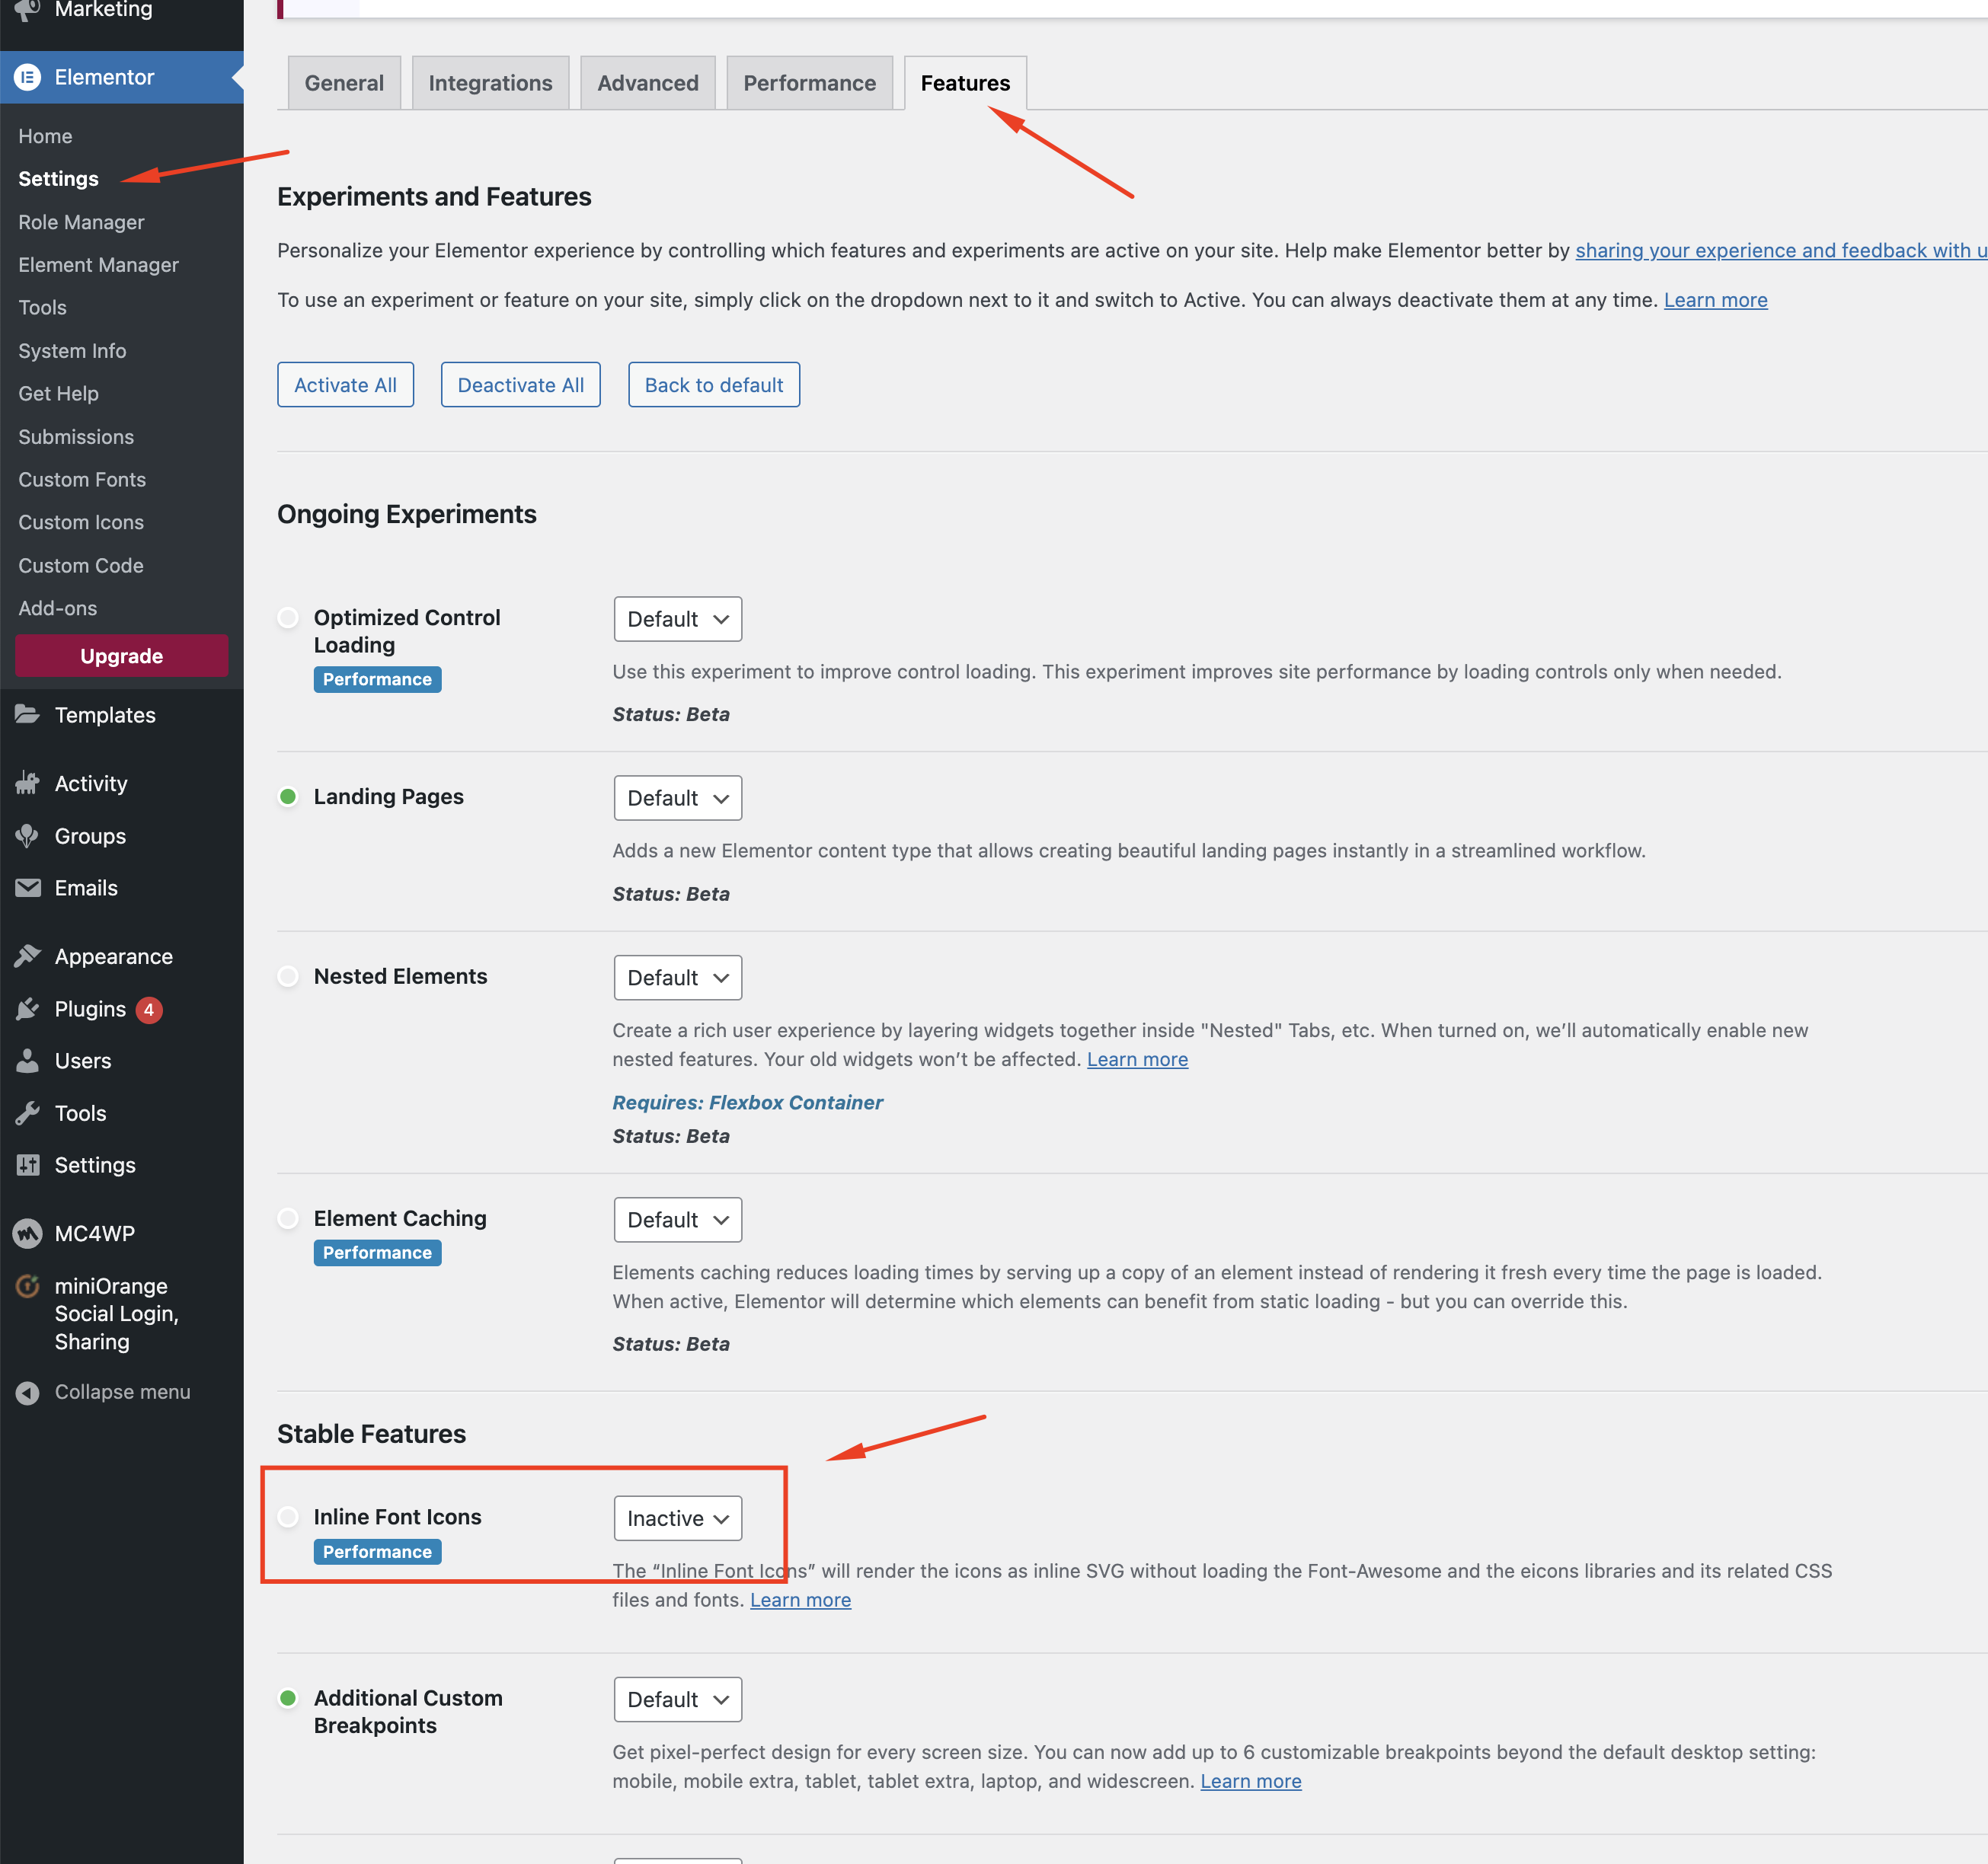Open Element Caching state dropdown
The width and height of the screenshot is (1988, 1864).
[678, 1221]
